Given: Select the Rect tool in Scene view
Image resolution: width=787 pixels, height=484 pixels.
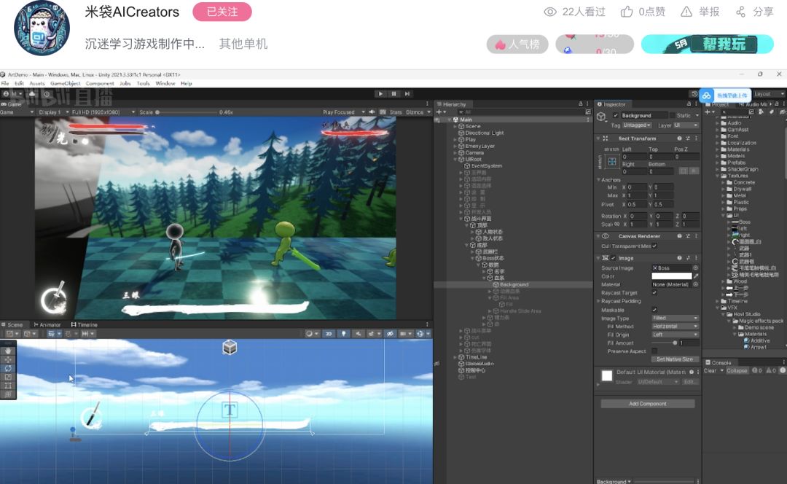Looking at the screenshot, I should click(x=8, y=386).
